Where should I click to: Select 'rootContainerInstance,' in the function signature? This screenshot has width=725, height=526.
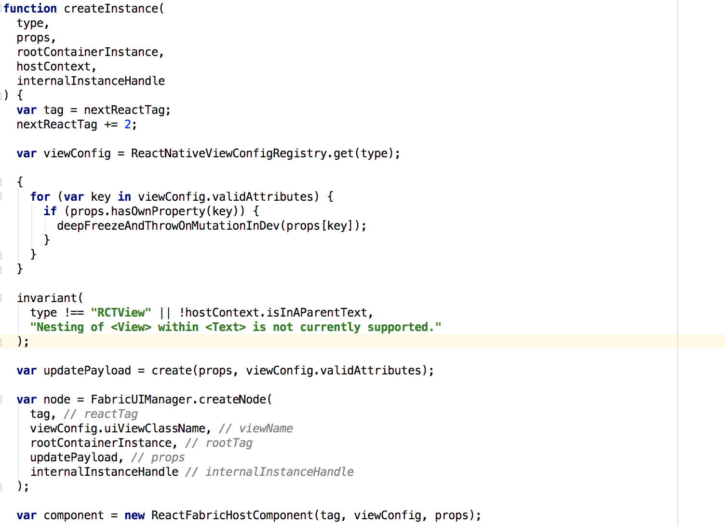(x=91, y=52)
